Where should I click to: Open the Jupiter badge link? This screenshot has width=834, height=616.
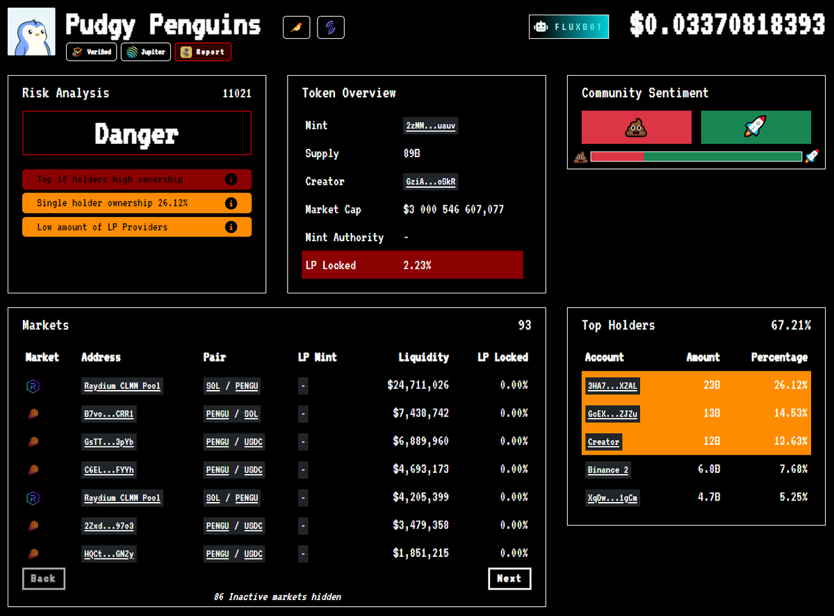click(146, 52)
